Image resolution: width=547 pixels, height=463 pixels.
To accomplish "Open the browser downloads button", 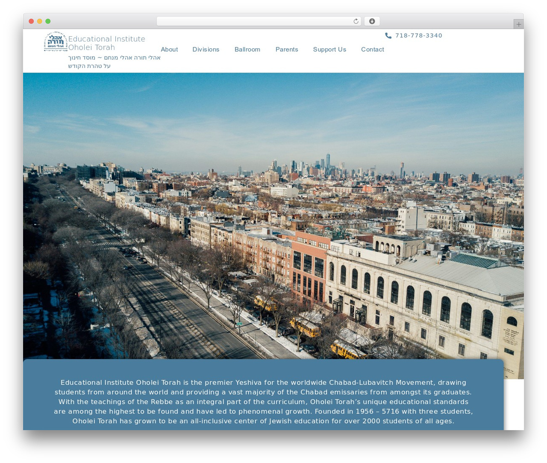I will pos(372,21).
